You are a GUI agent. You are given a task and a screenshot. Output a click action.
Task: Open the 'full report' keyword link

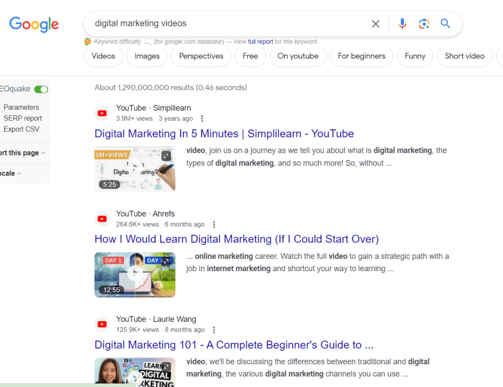coord(260,42)
